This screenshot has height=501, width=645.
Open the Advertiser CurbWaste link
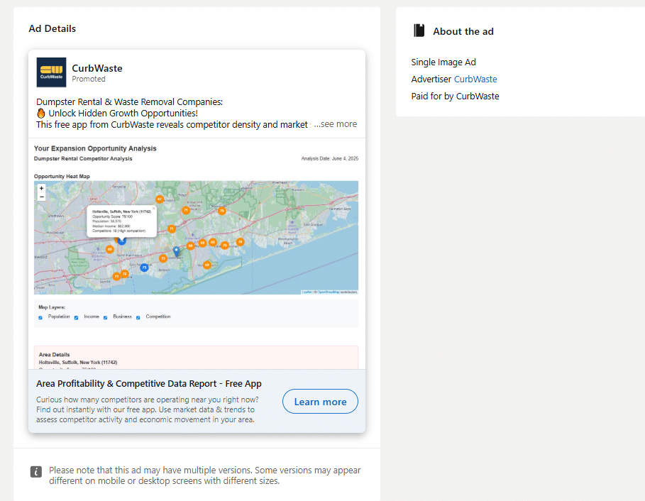click(x=475, y=79)
